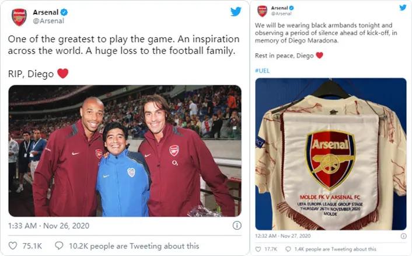The image size is (412, 256).
Task: Open Arsenal avatar on the right tweet
Action: tap(262, 11)
